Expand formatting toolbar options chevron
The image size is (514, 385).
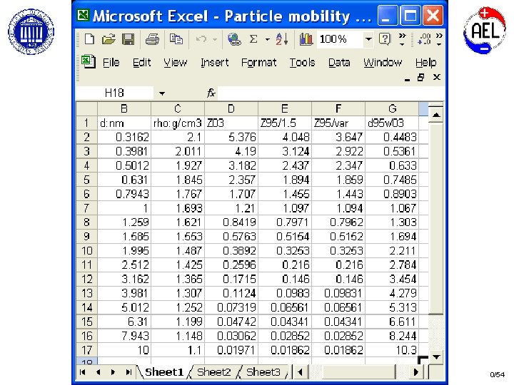coord(439,39)
